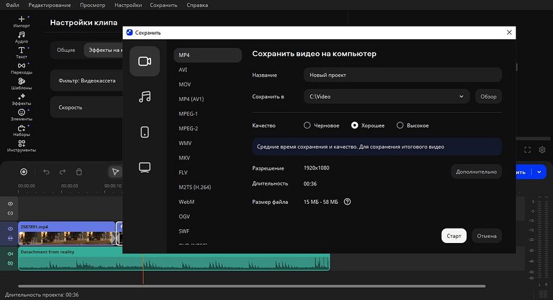Open the Просмотр menu
This screenshot has width=553, height=300.
pos(92,5)
